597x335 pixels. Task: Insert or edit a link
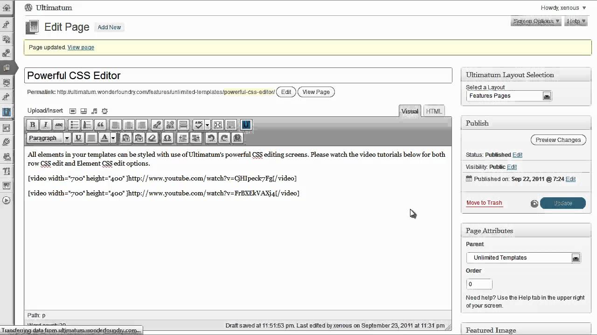[157, 125]
